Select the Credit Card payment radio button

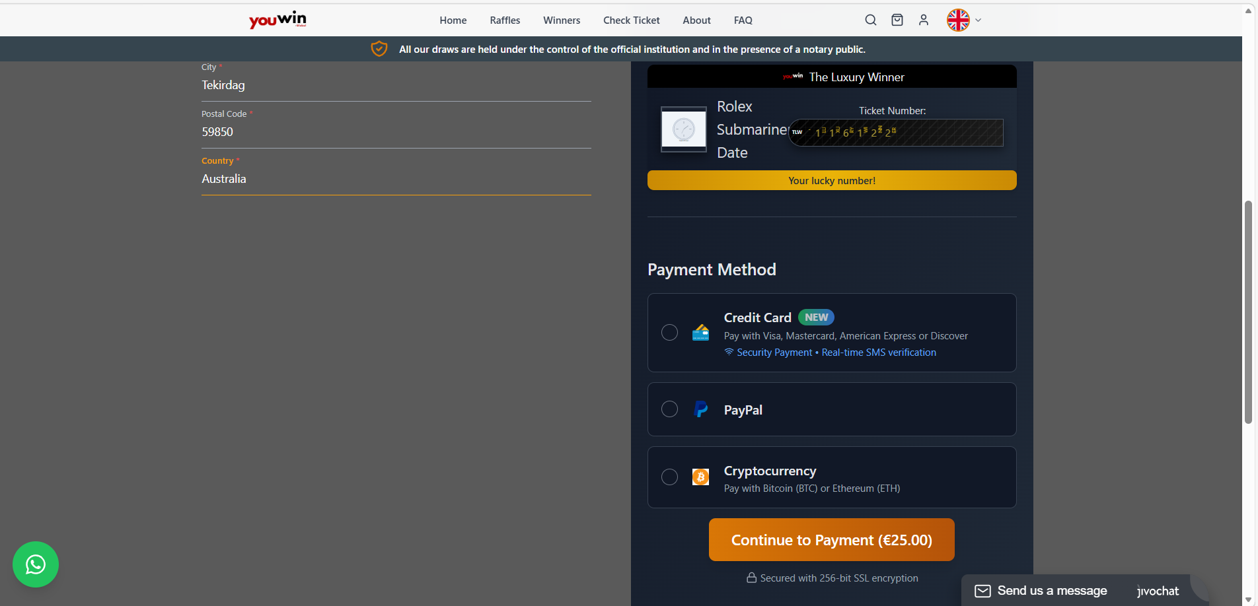click(x=669, y=333)
